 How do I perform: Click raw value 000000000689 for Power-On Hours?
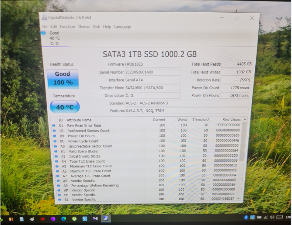(228, 135)
